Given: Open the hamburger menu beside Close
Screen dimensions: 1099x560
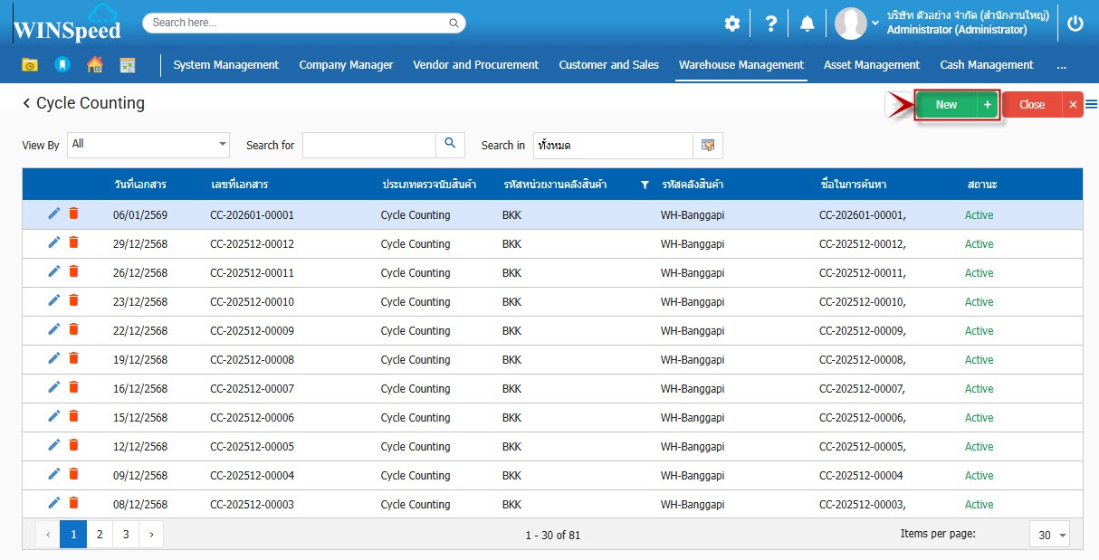Looking at the screenshot, I should [x=1091, y=104].
